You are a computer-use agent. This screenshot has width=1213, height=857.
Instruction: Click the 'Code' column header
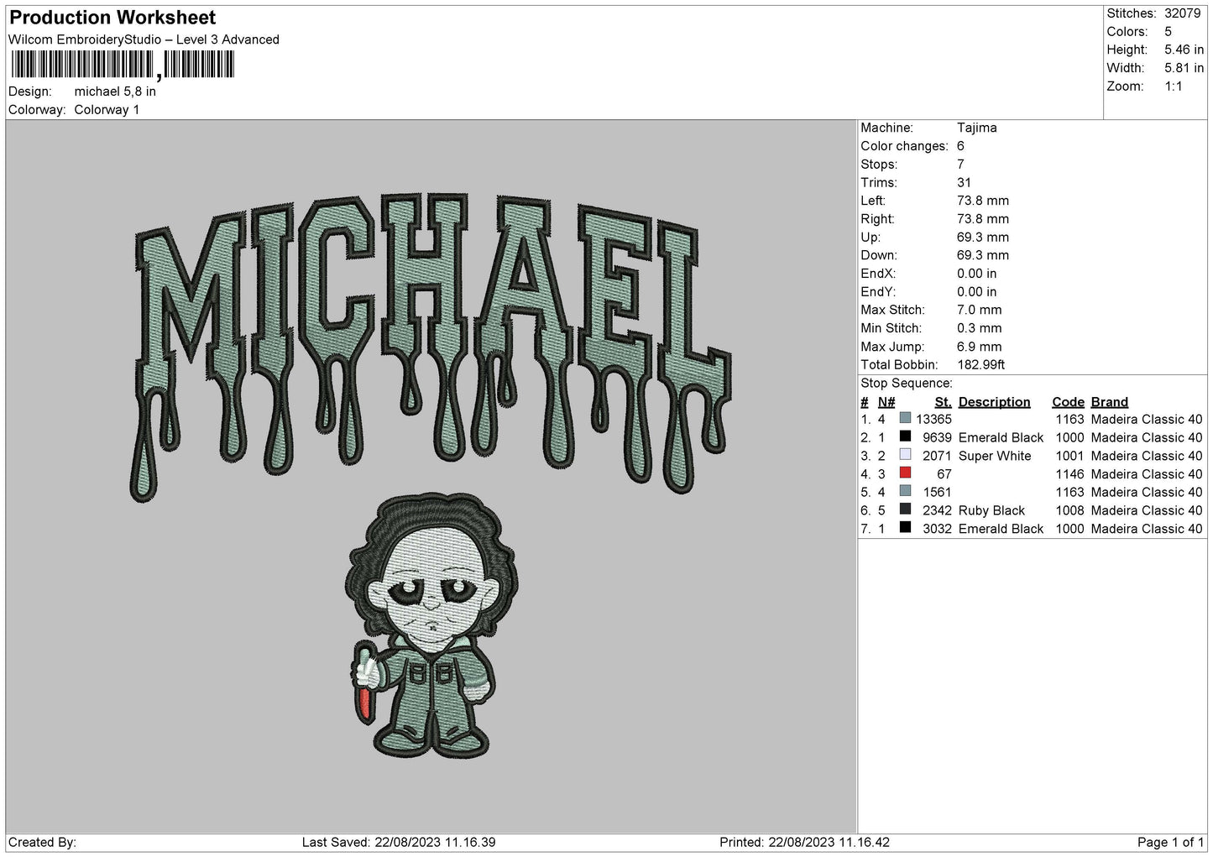1068,402
